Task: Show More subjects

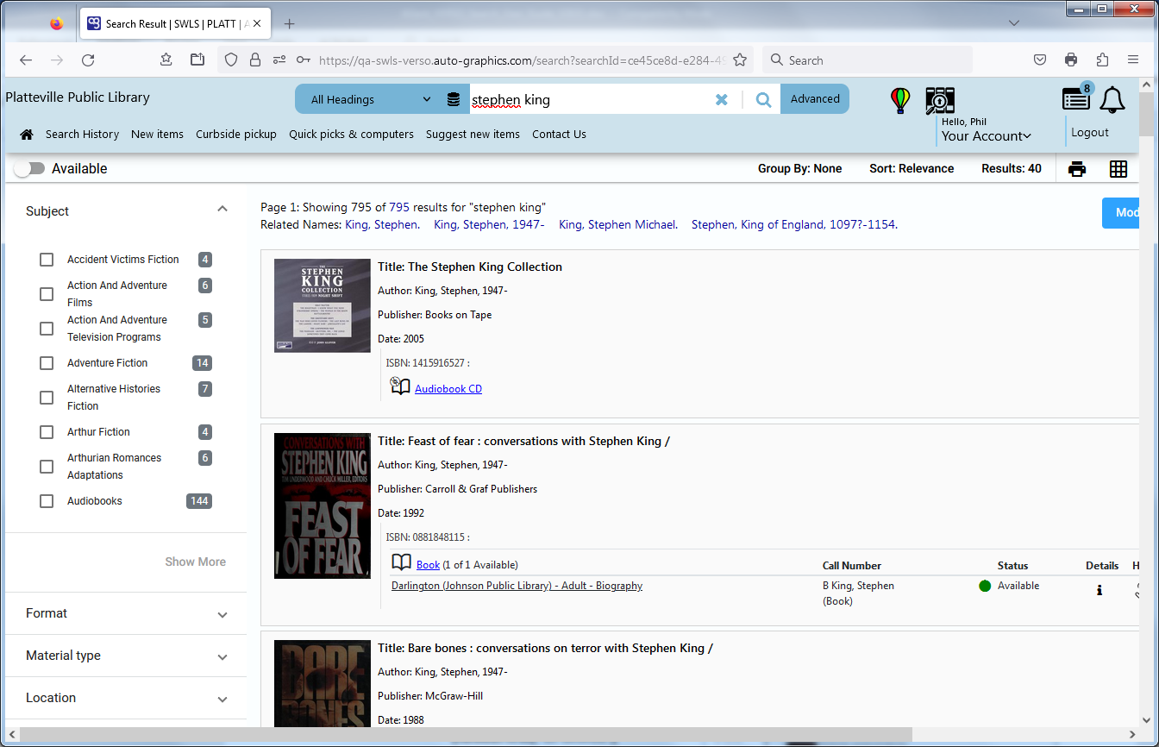Action: pyautogui.click(x=196, y=562)
